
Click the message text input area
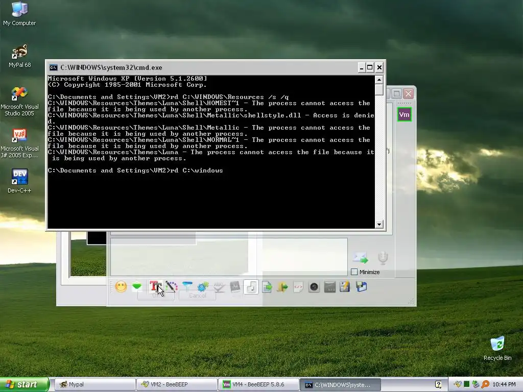tap(229, 257)
